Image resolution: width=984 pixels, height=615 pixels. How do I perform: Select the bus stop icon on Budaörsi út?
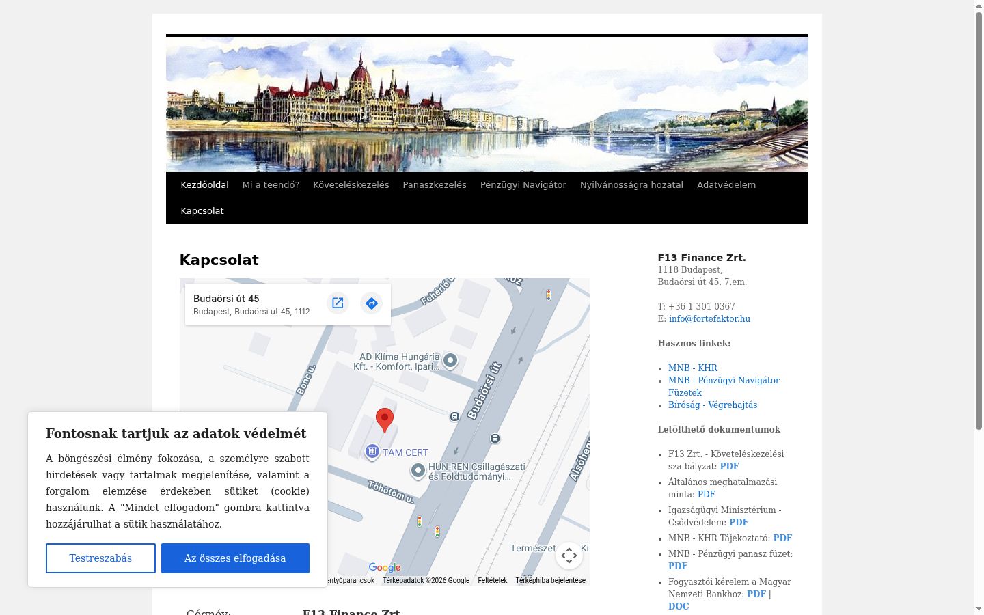coord(495,438)
